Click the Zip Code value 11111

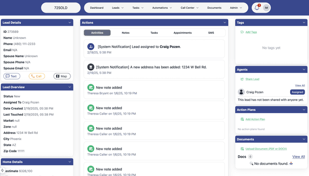tap(21, 151)
